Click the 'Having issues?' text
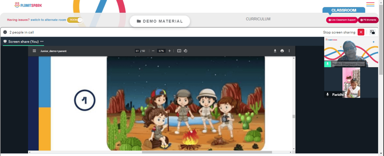This screenshot has height=156, width=384. pyautogui.click(x=18, y=20)
